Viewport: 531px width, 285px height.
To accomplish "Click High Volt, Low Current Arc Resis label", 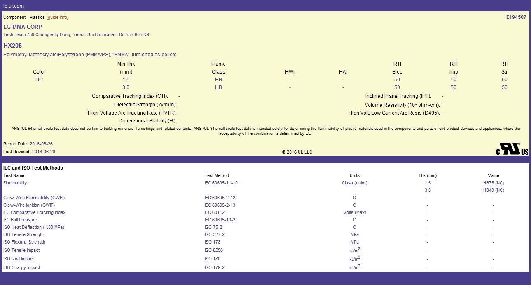I will click(394, 113).
